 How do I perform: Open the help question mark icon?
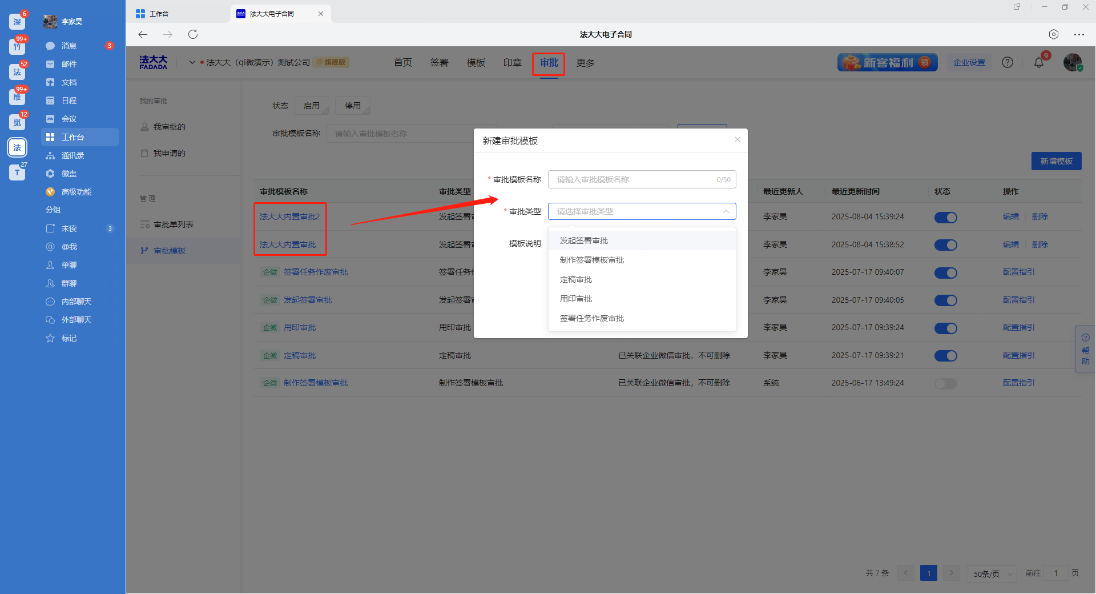[1008, 62]
